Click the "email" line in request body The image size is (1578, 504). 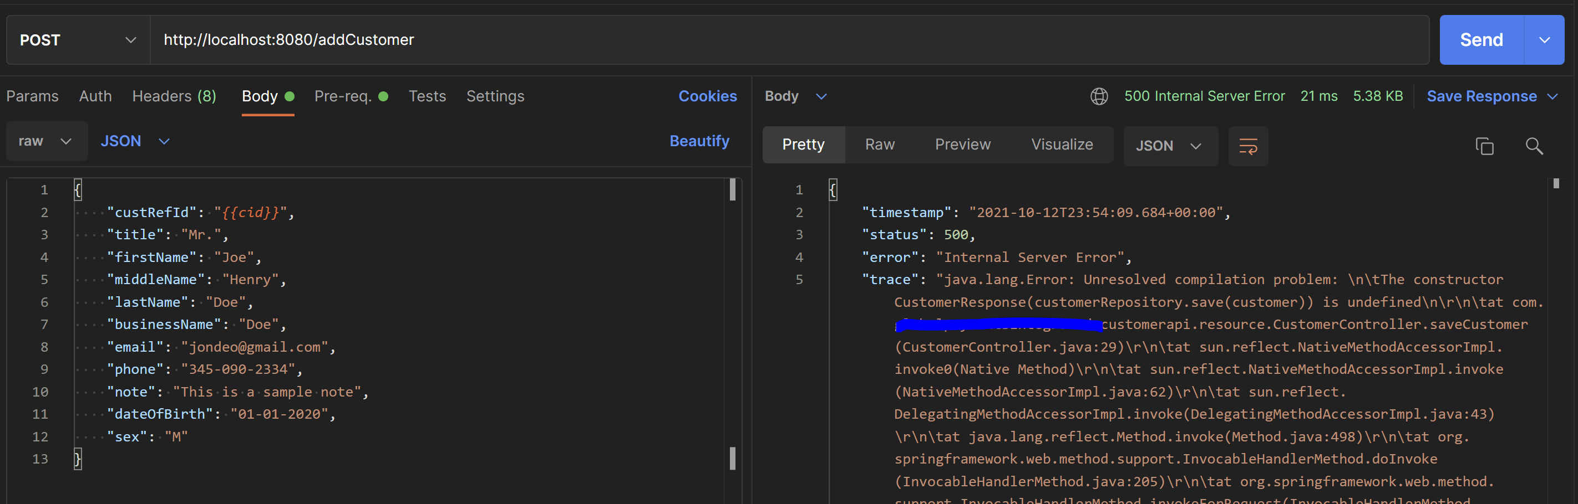click(221, 347)
